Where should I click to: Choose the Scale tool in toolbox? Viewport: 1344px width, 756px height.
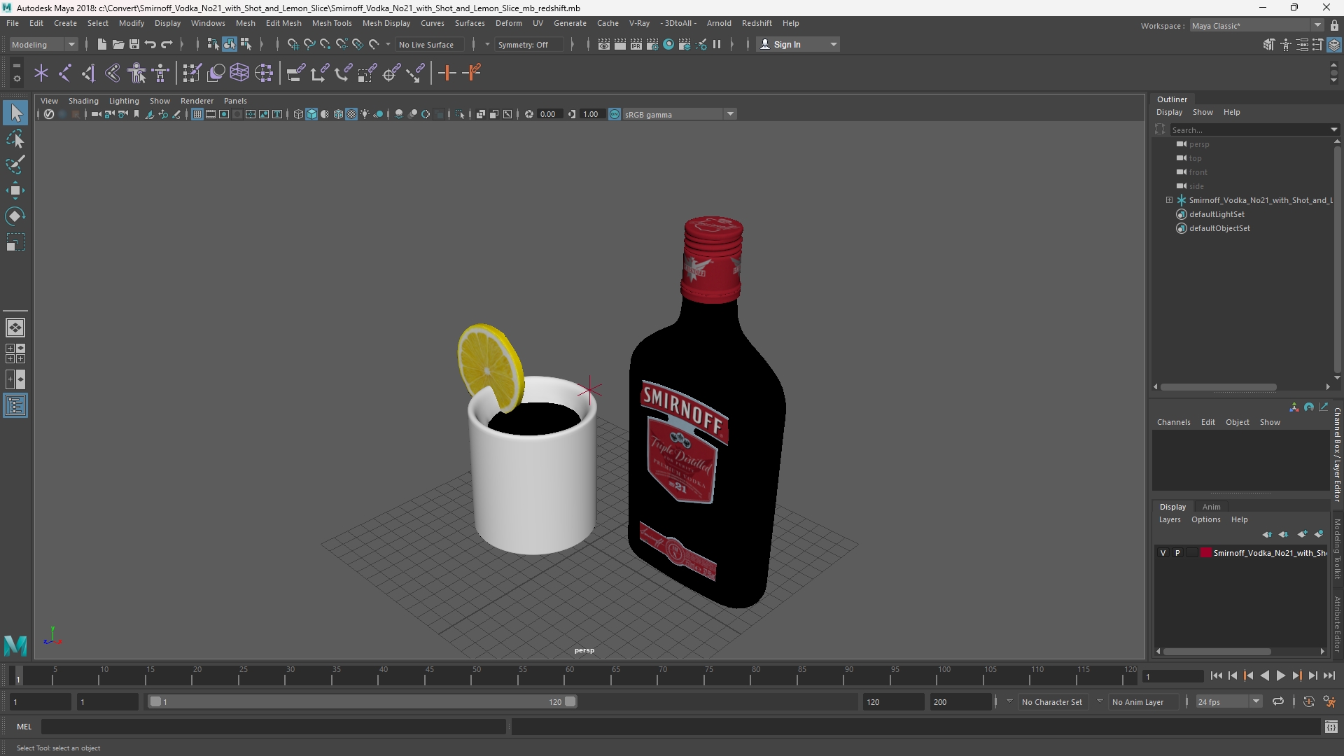click(x=15, y=242)
